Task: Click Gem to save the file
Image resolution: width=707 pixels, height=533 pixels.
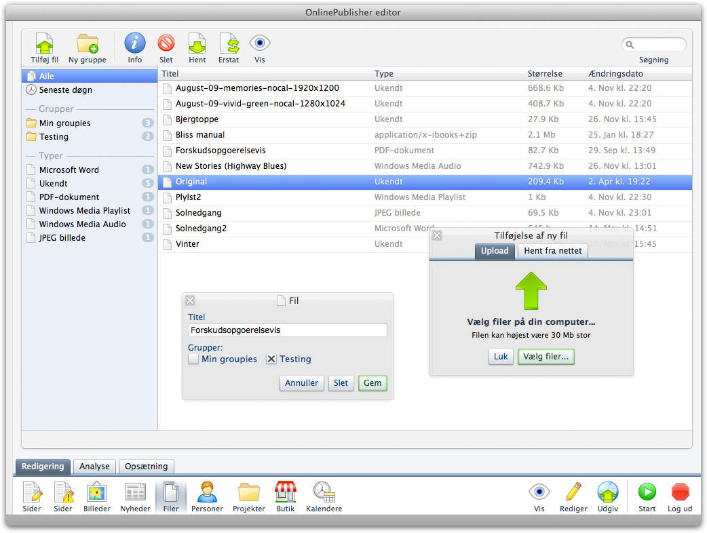Action: click(372, 383)
